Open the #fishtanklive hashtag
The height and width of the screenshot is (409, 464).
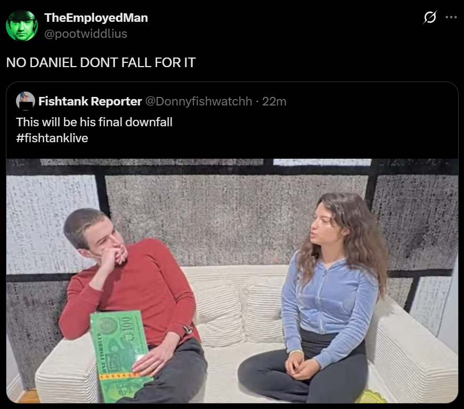pyautogui.click(x=52, y=138)
